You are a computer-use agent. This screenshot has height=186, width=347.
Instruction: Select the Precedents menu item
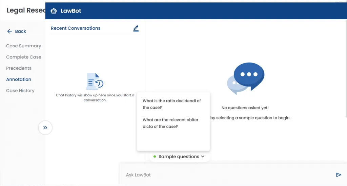coord(19,68)
